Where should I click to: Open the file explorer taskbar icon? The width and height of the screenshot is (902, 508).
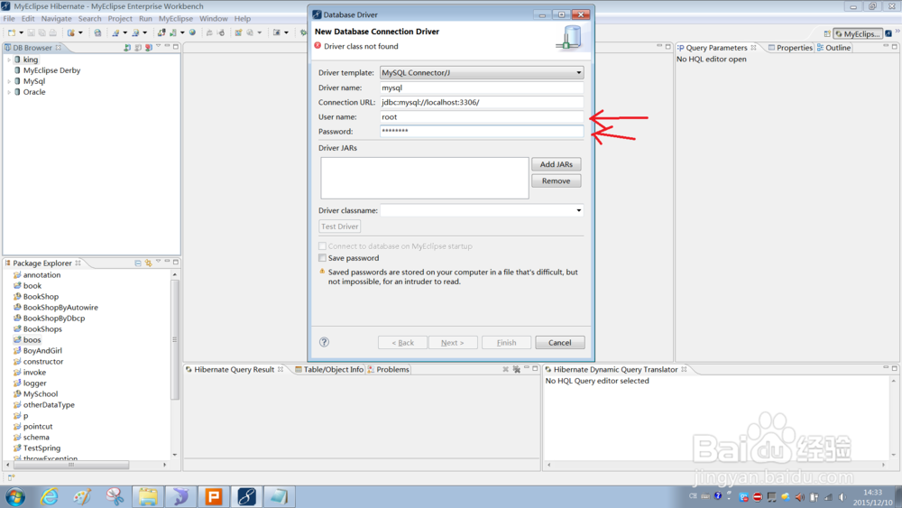148,496
